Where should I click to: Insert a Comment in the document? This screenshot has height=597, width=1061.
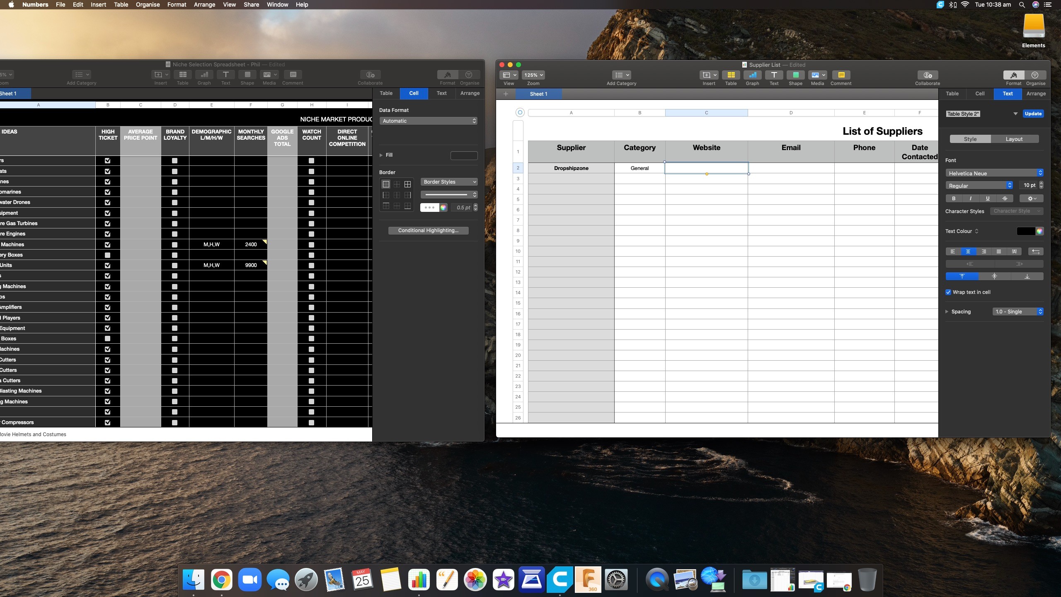[x=841, y=76]
